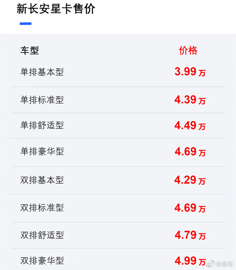Select the 单排基本型 row
Image resolution: width=236 pixels, height=270 pixels.
[x=118, y=72]
